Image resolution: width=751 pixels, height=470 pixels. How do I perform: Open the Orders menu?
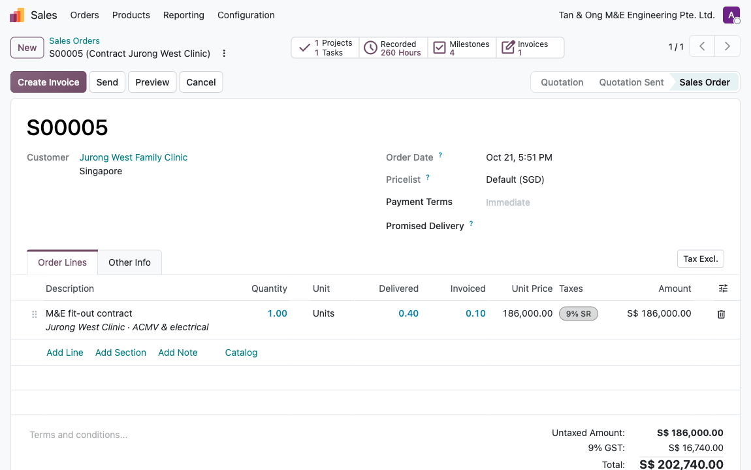click(84, 15)
